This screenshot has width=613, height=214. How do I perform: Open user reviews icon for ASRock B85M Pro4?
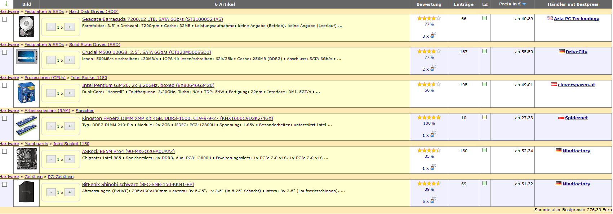point(433,167)
